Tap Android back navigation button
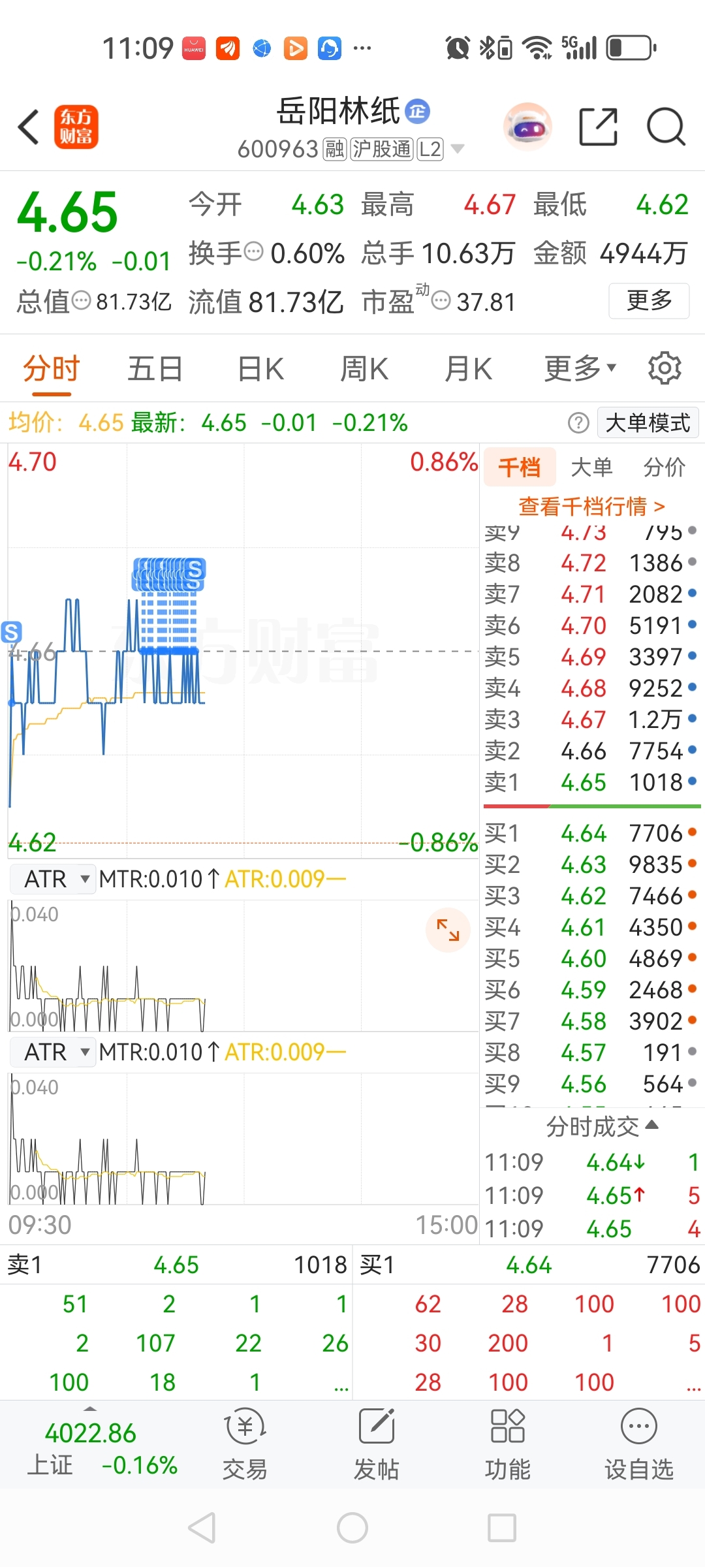Screen dimensions: 705x1567 [x=202, y=1528]
